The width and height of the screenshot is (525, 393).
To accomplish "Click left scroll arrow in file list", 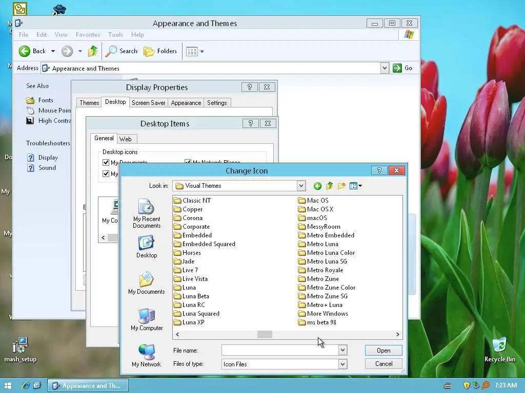I will tap(177, 334).
